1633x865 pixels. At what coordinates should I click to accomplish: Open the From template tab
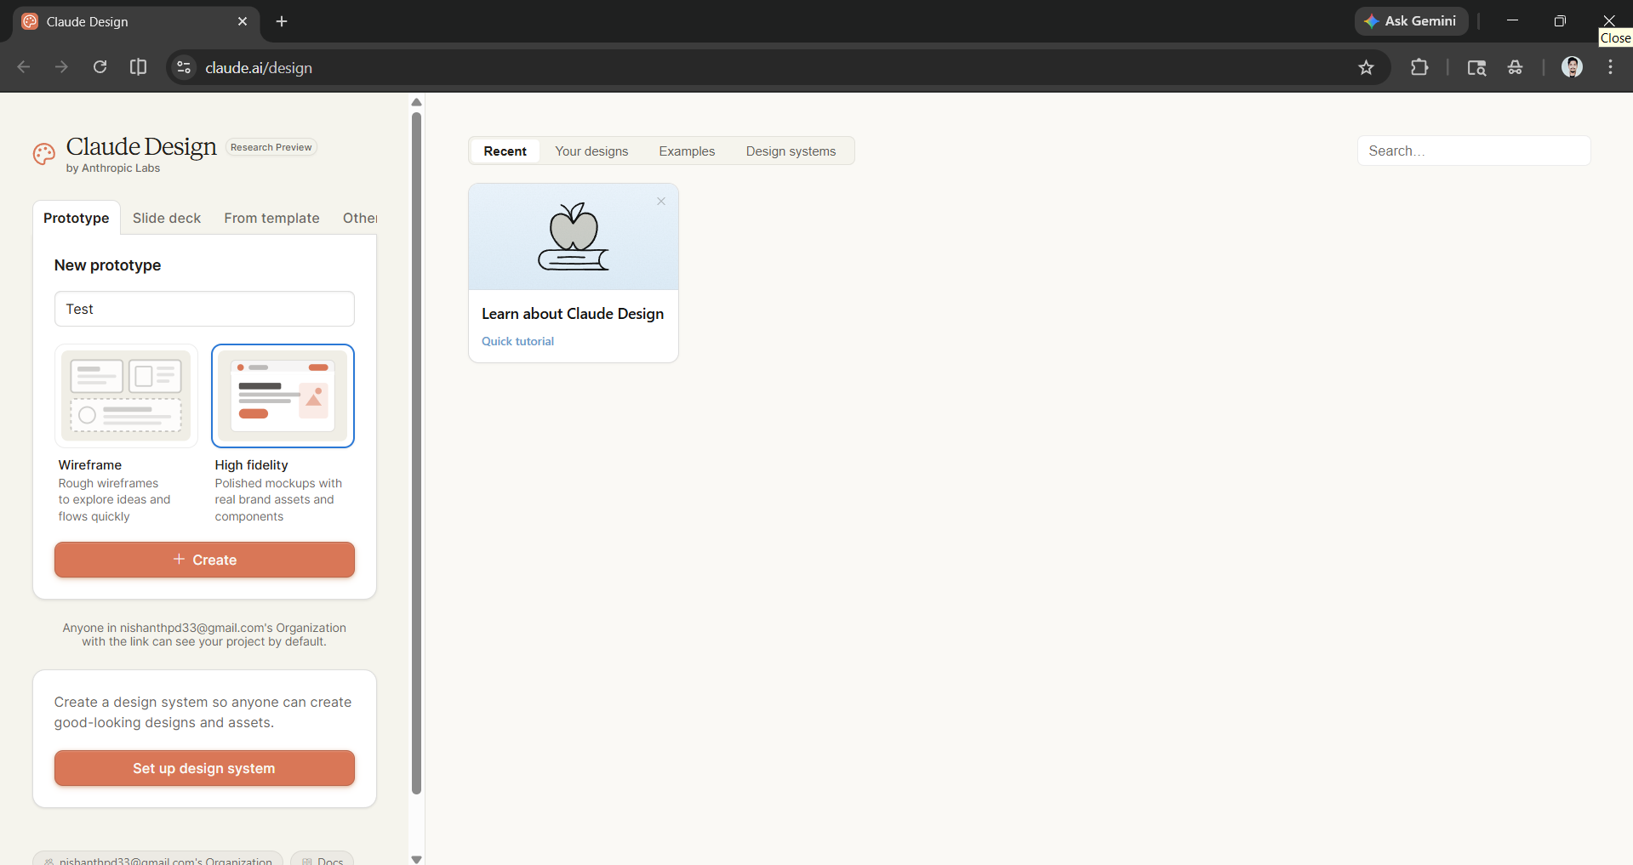[x=272, y=218]
